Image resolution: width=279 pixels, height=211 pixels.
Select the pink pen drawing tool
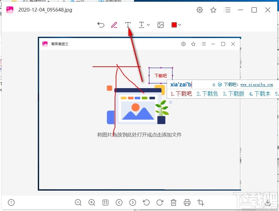(114, 25)
